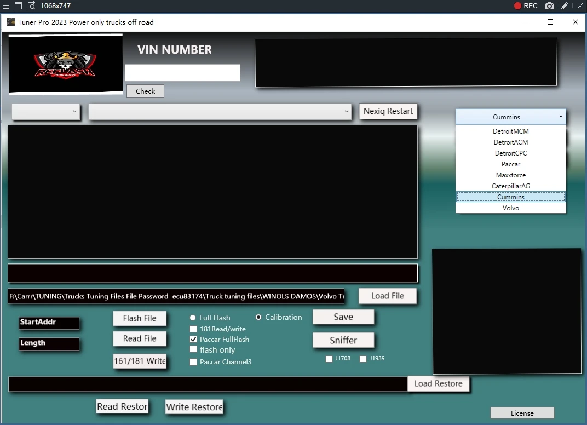Click the black status bar below the log

(212, 273)
